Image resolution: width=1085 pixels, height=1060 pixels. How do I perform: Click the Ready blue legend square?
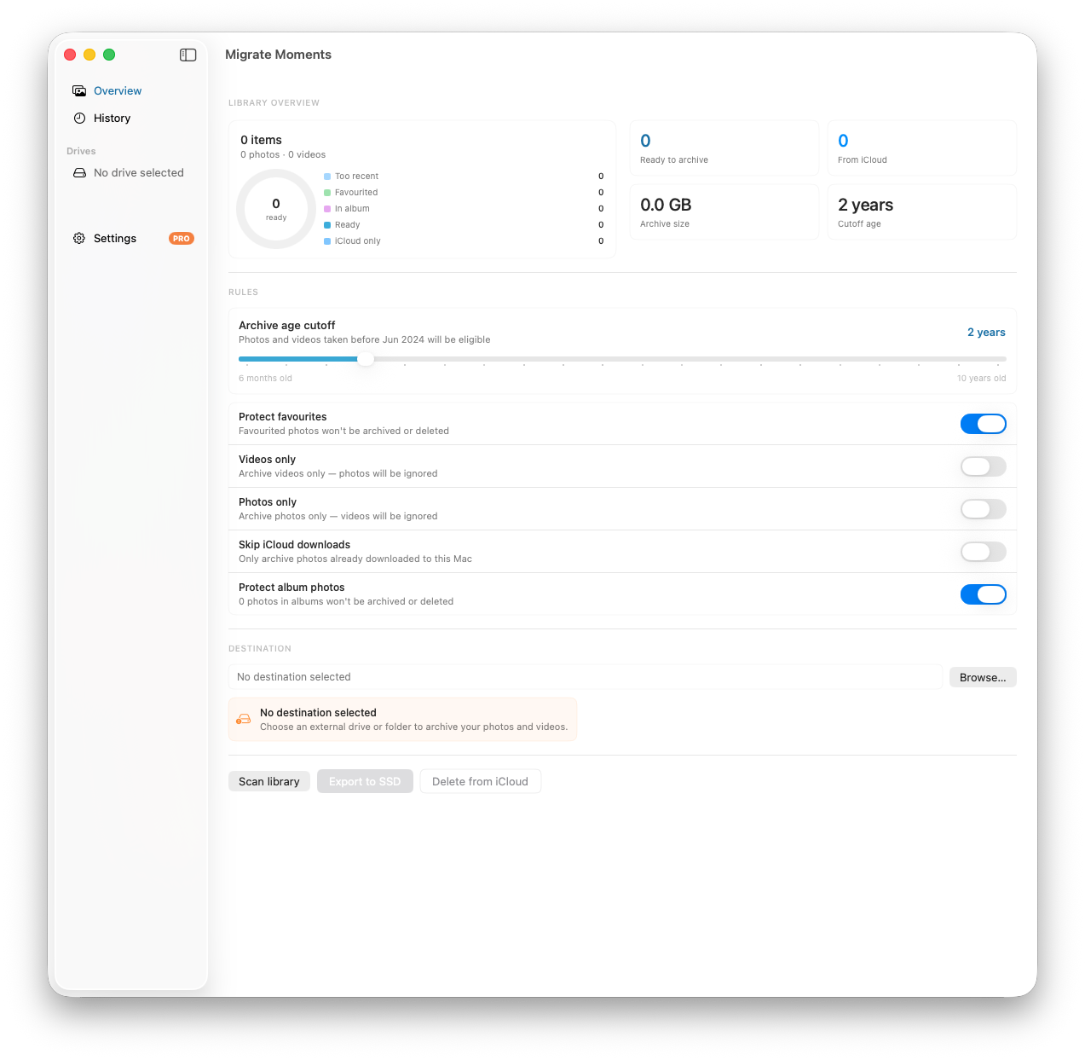327,225
